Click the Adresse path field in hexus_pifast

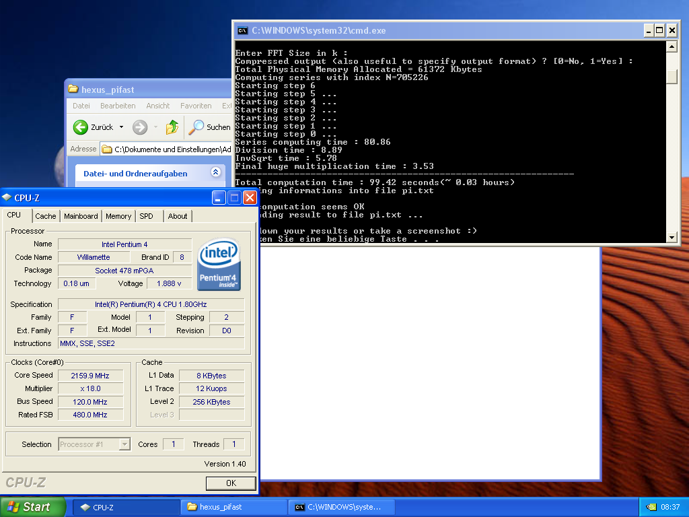pyautogui.click(x=166, y=149)
